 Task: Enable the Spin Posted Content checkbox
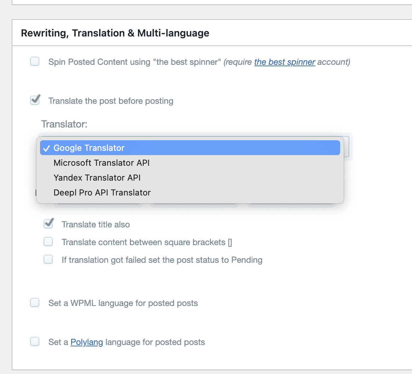coord(35,62)
